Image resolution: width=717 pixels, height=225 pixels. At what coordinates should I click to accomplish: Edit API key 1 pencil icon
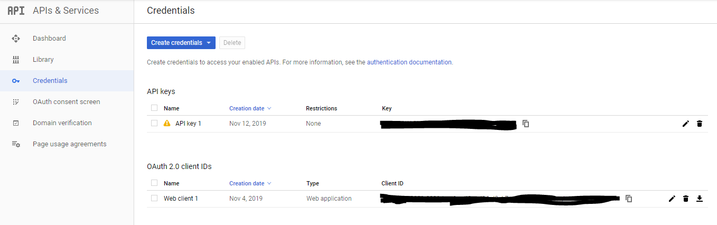[x=686, y=124]
